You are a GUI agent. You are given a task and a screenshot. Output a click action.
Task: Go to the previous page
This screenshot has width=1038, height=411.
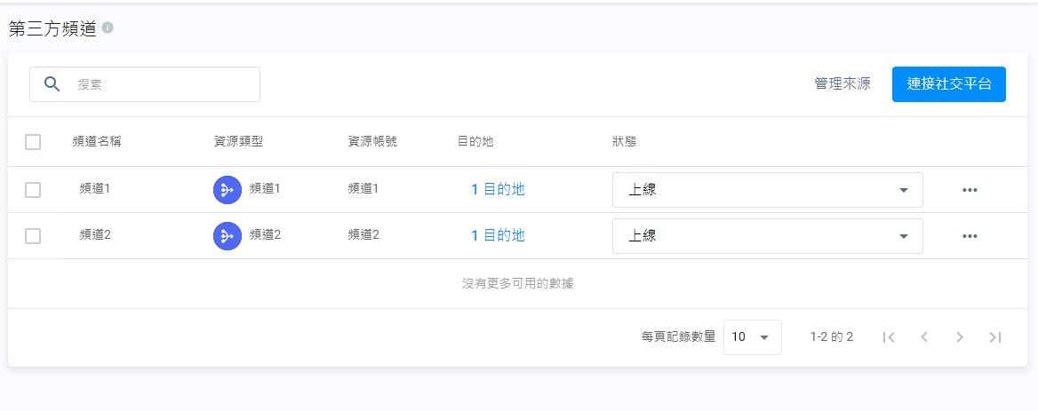coord(924,337)
